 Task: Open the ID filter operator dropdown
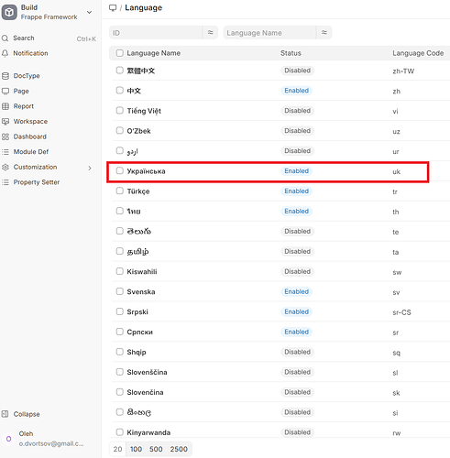(211, 32)
